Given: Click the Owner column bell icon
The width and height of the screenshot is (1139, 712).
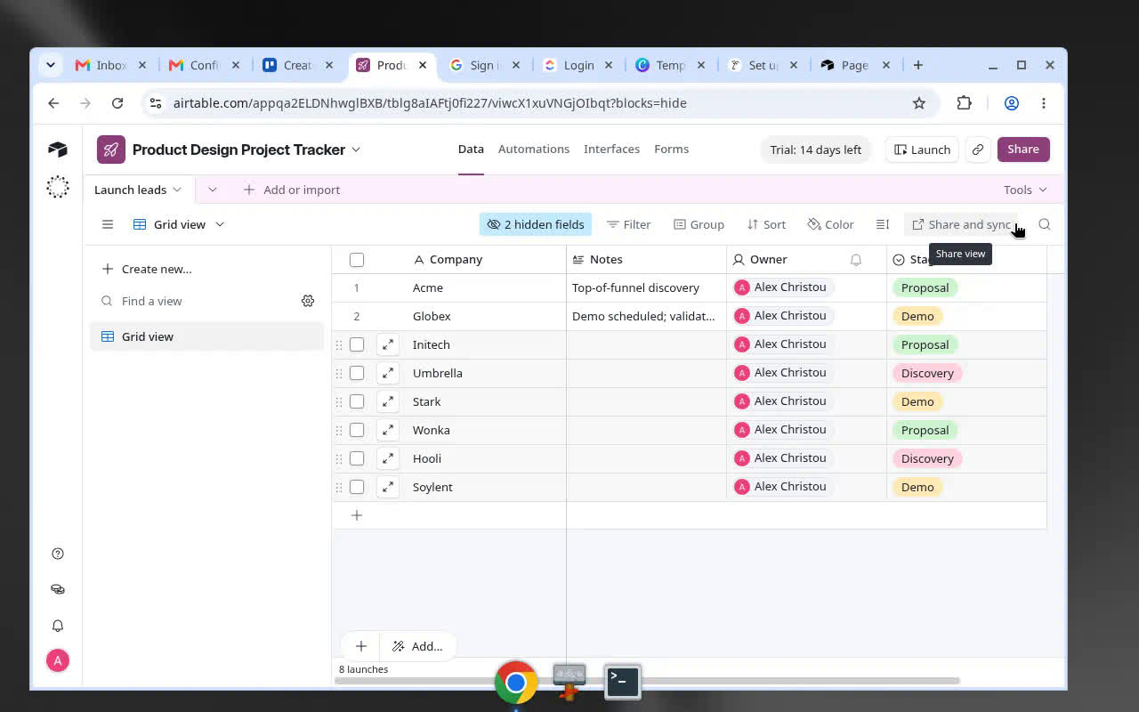Looking at the screenshot, I should coord(855,260).
